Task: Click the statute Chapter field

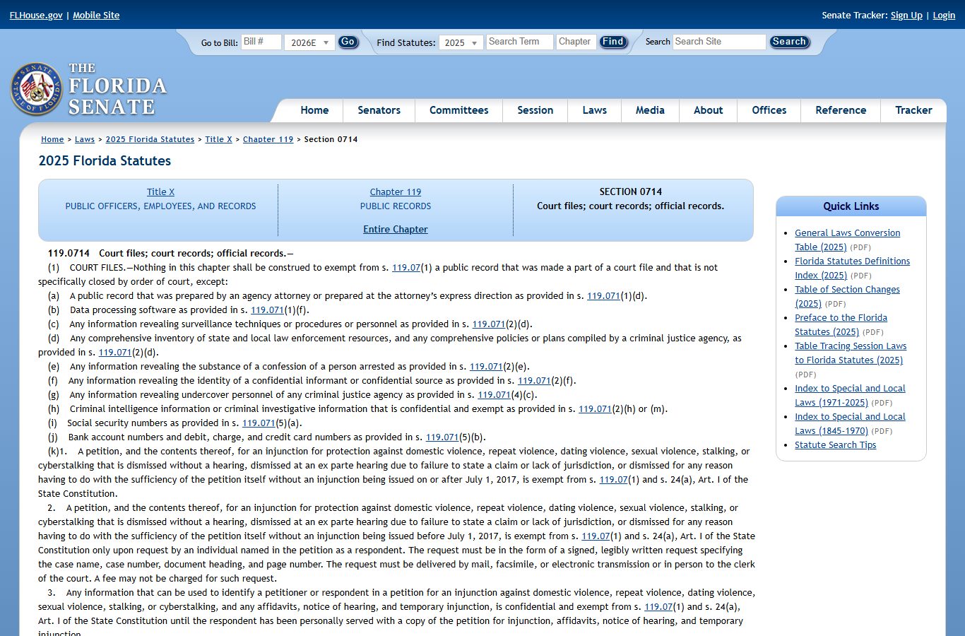Action: [576, 42]
